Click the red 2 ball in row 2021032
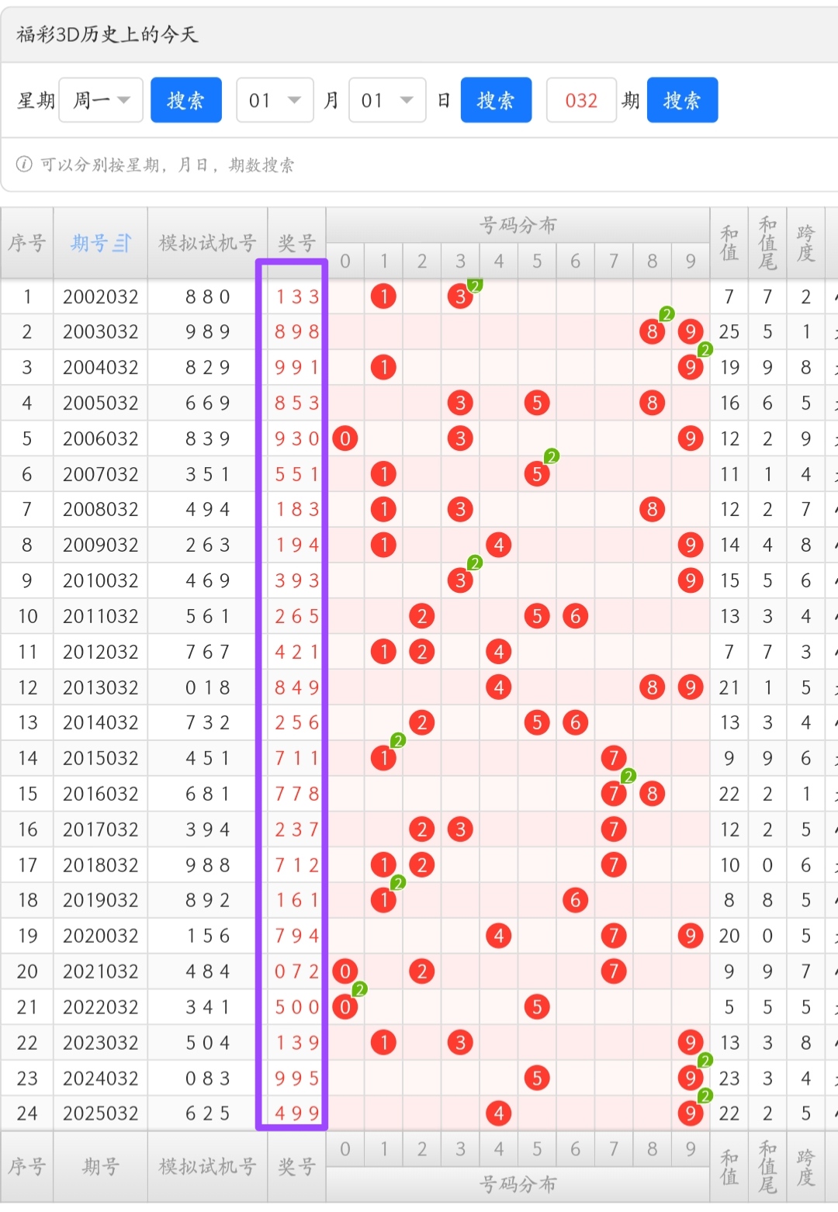Viewport: 838px width, 1212px height. click(x=421, y=971)
